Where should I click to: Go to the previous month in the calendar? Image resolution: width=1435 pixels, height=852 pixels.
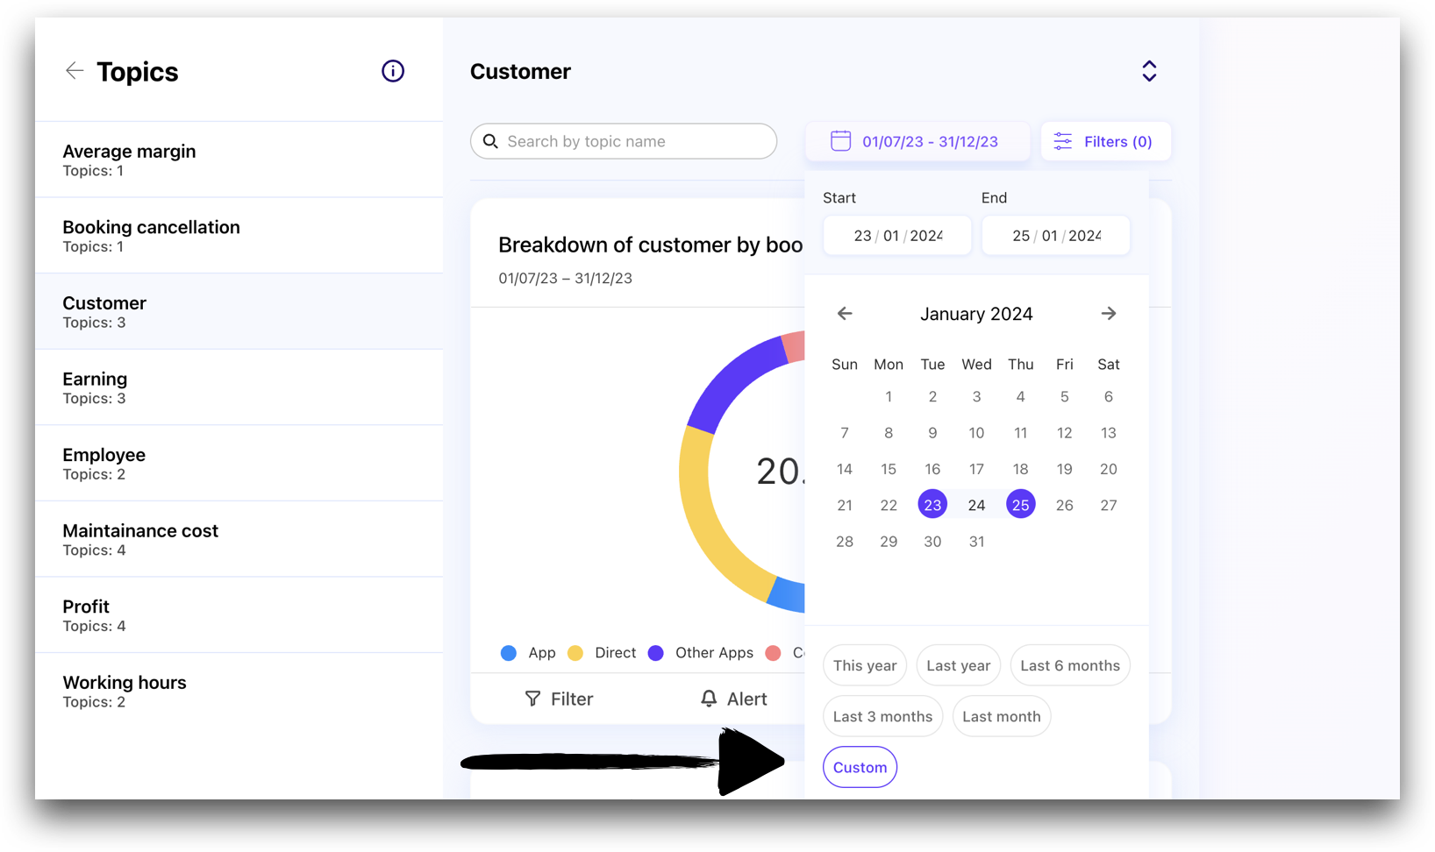pos(845,313)
